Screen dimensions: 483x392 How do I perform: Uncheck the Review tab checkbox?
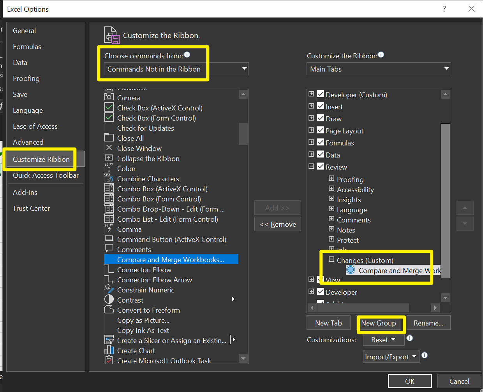point(321,166)
